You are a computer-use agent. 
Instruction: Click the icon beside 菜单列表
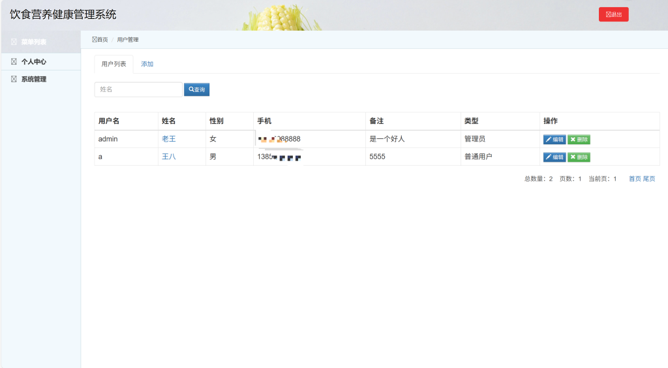pyautogui.click(x=14, y=42)
